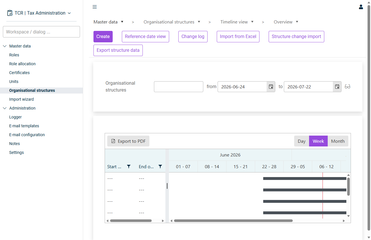Click Structure change import
This screenshot has height=240, width=371.
[x=296, y=37]
